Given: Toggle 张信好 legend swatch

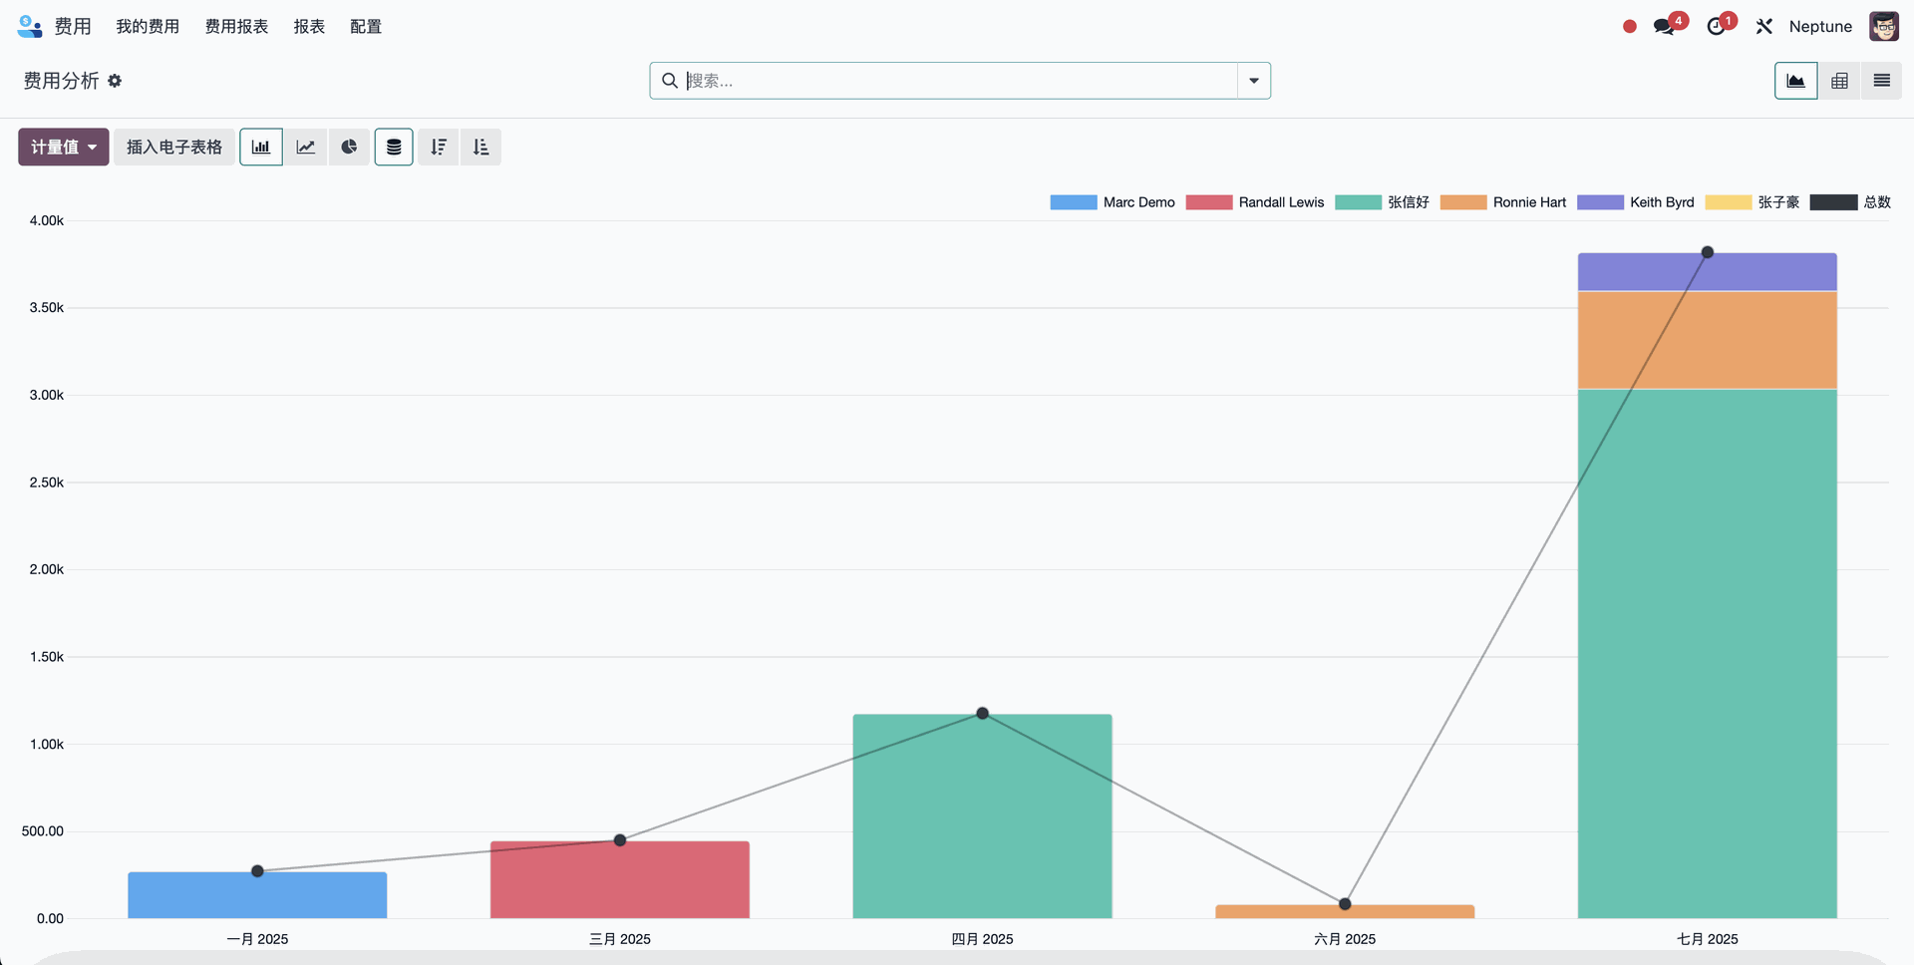Looking at the screenshot, I should pyautogui.click(x=1359, y=202).
